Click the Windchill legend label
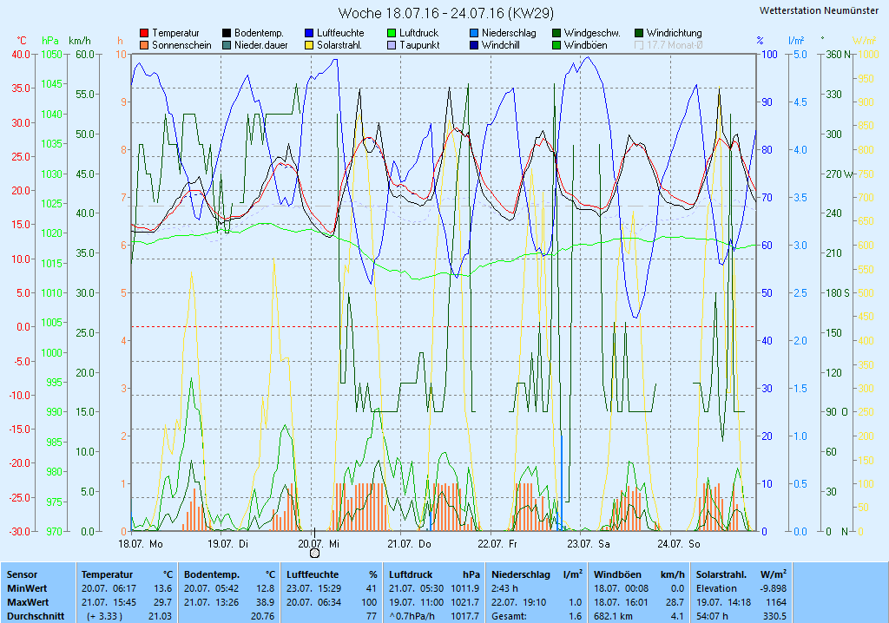889x623 pixels. pyautogui.click(x=501, y=45)
